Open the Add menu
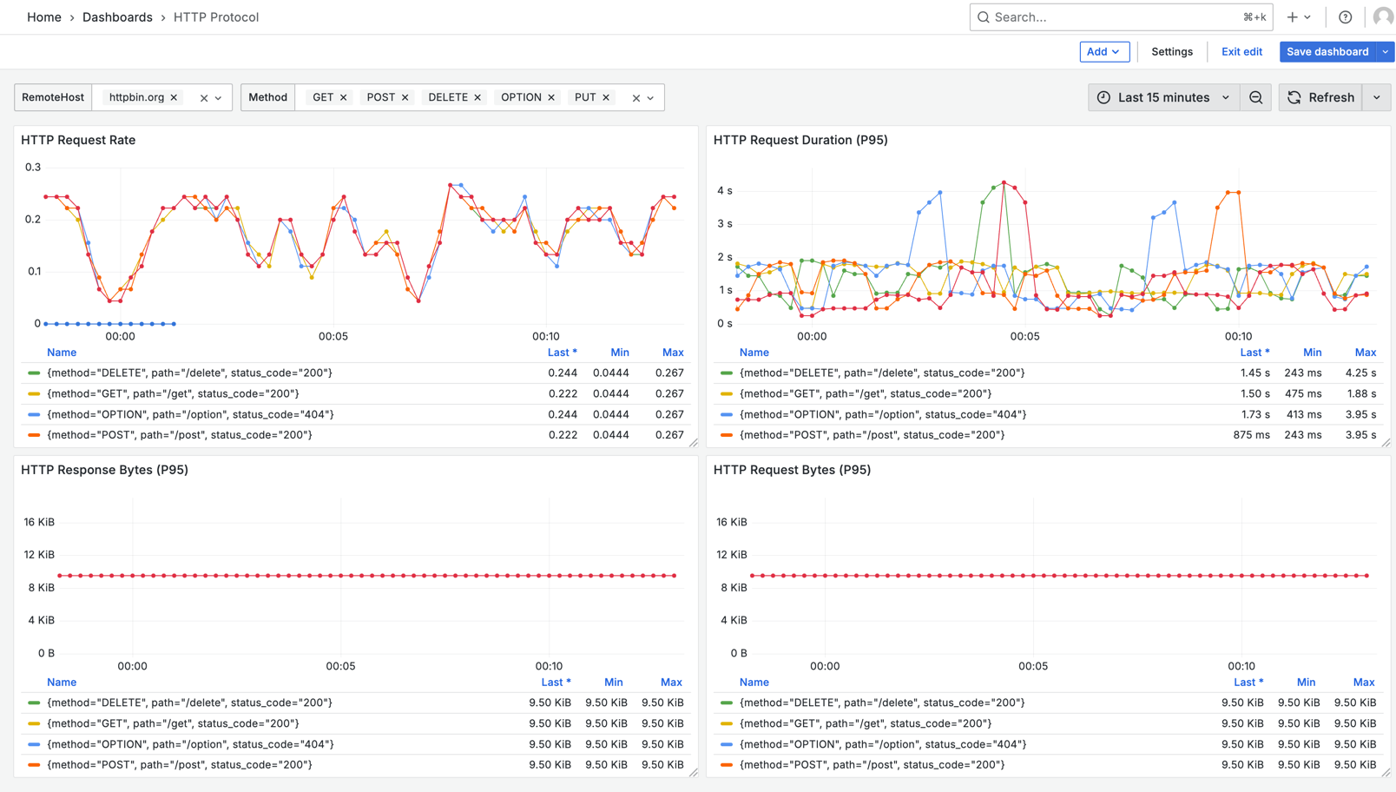Screen dimensions: 1396x792 1103,51
